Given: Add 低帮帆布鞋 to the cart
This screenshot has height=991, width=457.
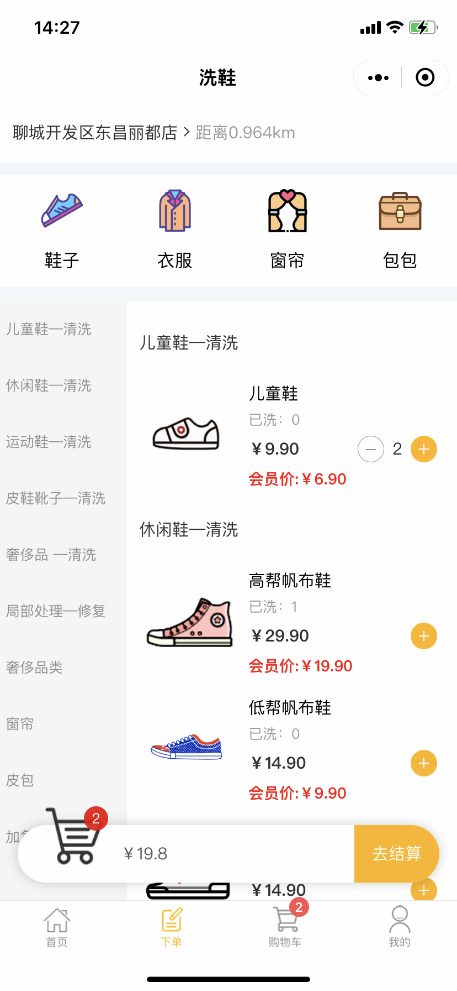Looking at the screenshot, I should point(424,763).
